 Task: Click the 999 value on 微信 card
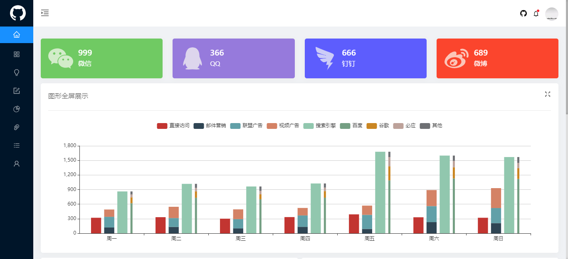tap(85, 53)
